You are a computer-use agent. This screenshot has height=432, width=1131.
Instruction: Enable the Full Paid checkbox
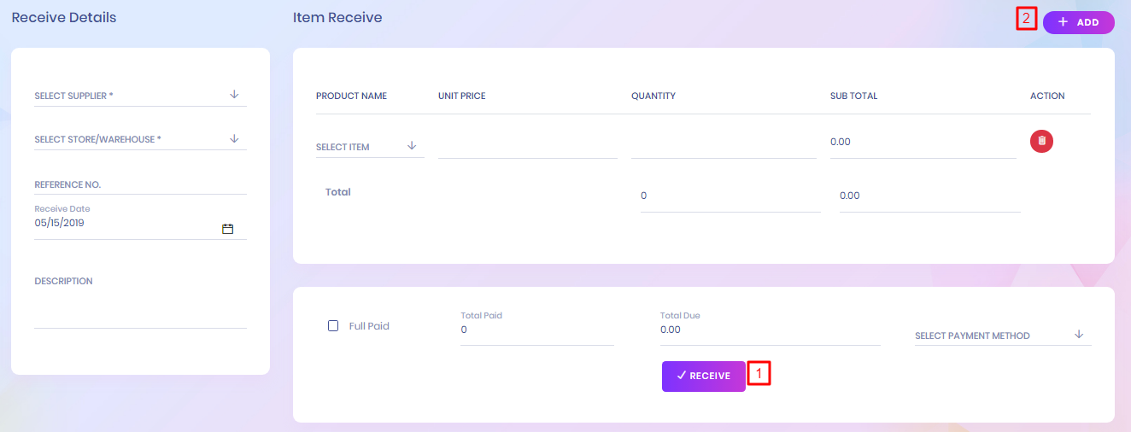333,326
